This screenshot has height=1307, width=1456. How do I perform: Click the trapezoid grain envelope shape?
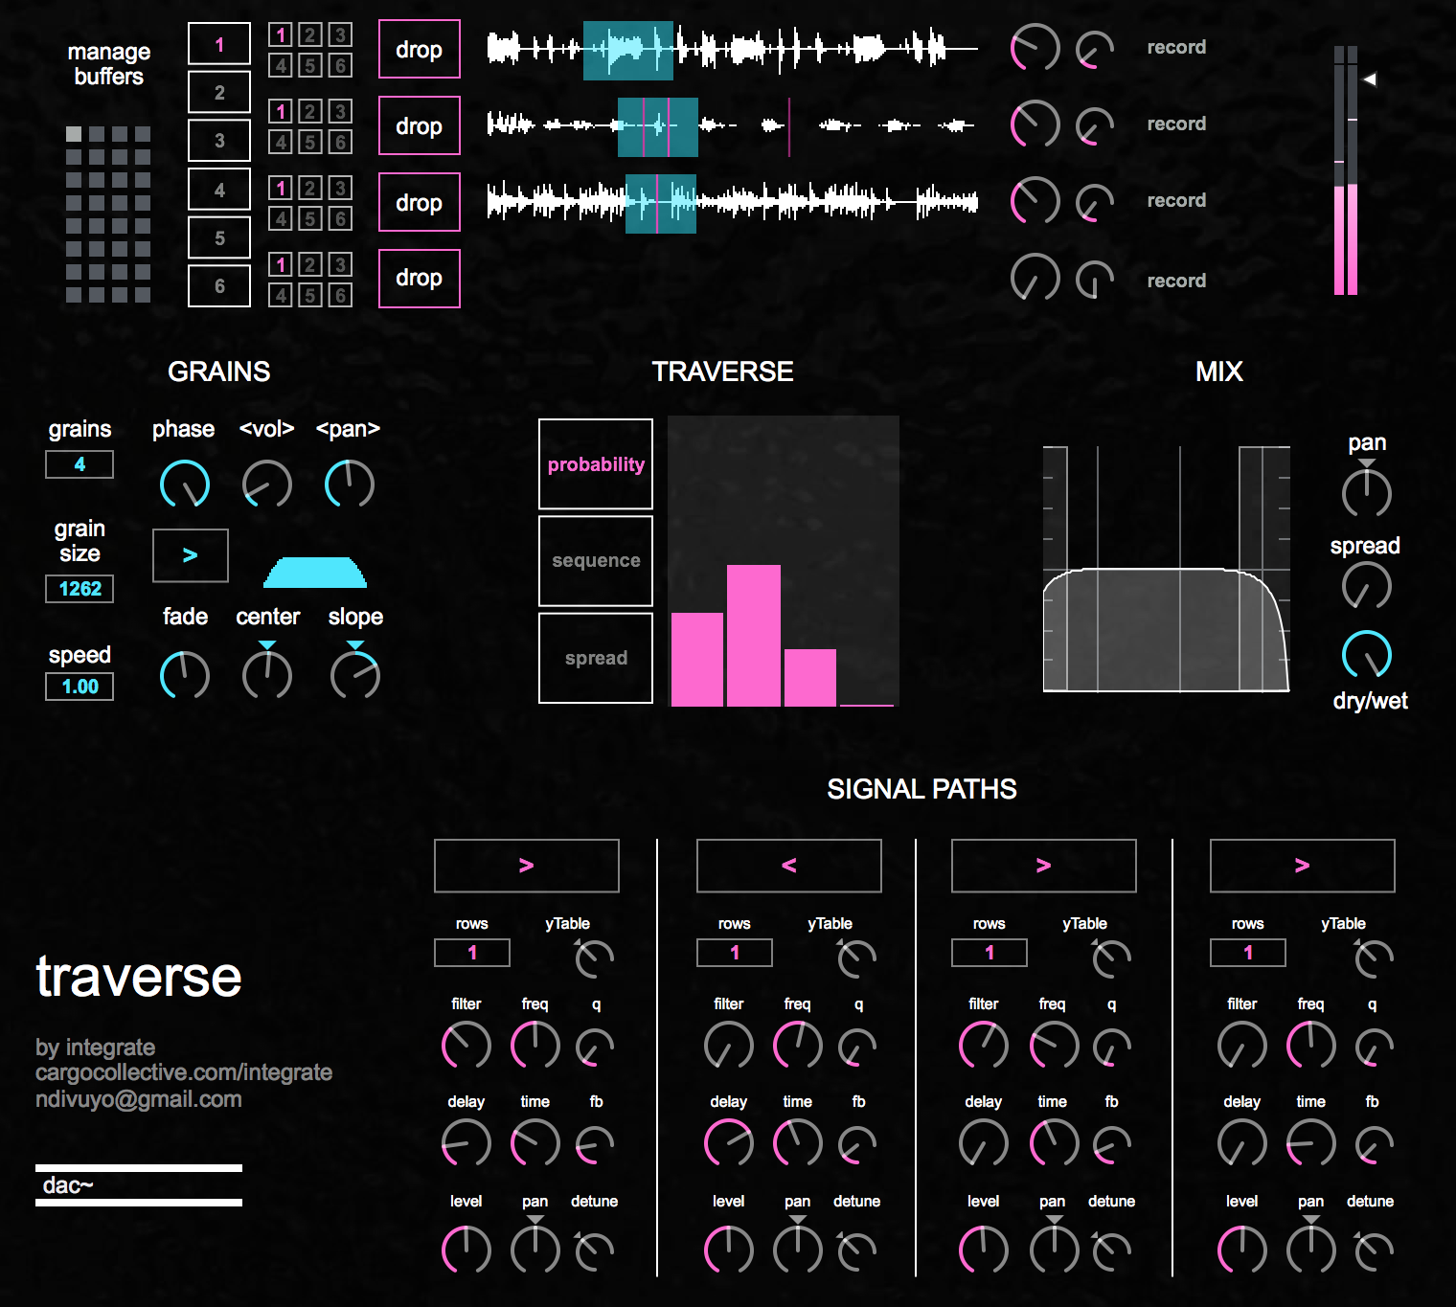315,573
